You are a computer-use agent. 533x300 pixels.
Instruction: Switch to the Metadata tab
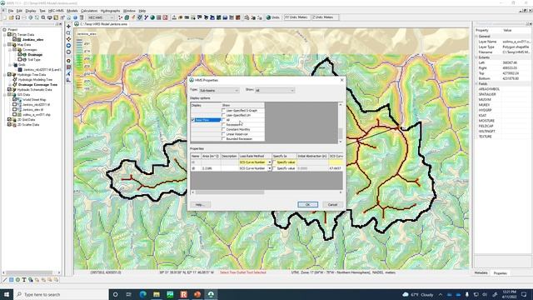(481, 272)
